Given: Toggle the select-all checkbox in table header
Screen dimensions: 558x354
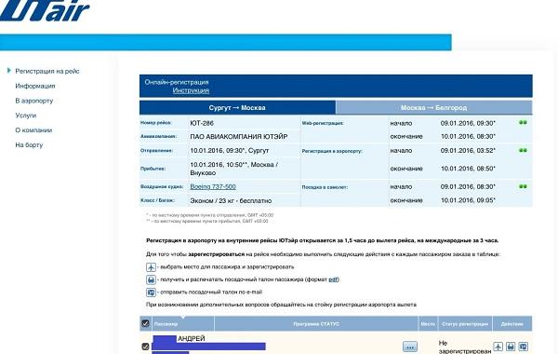Looking at the screenshot, I should point(145,323).
